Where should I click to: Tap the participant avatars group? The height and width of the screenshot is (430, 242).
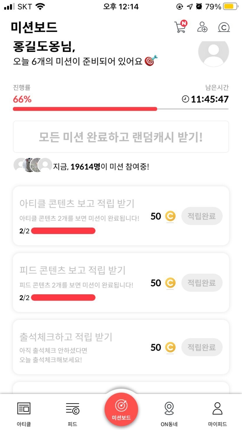click(33, 165)
